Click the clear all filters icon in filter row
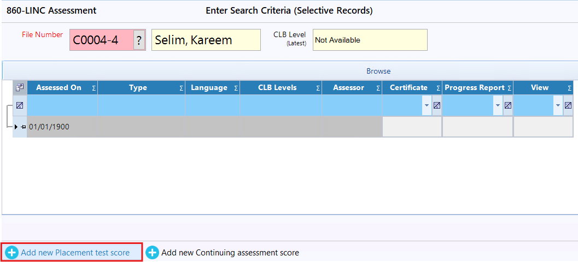The image size is (578, 262). [x=20, y=105]
